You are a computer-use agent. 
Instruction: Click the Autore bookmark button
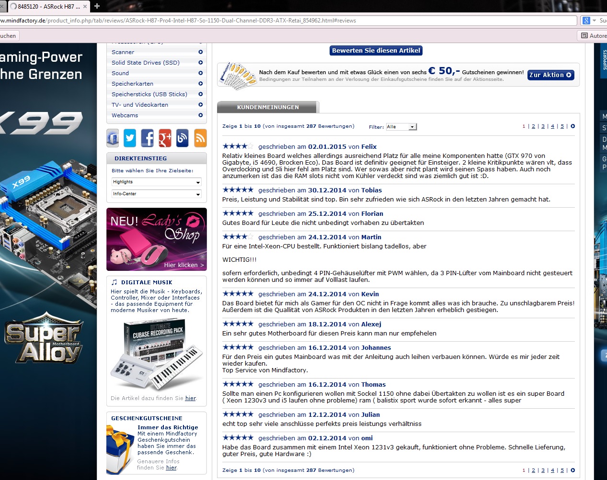tap(593, 35)
